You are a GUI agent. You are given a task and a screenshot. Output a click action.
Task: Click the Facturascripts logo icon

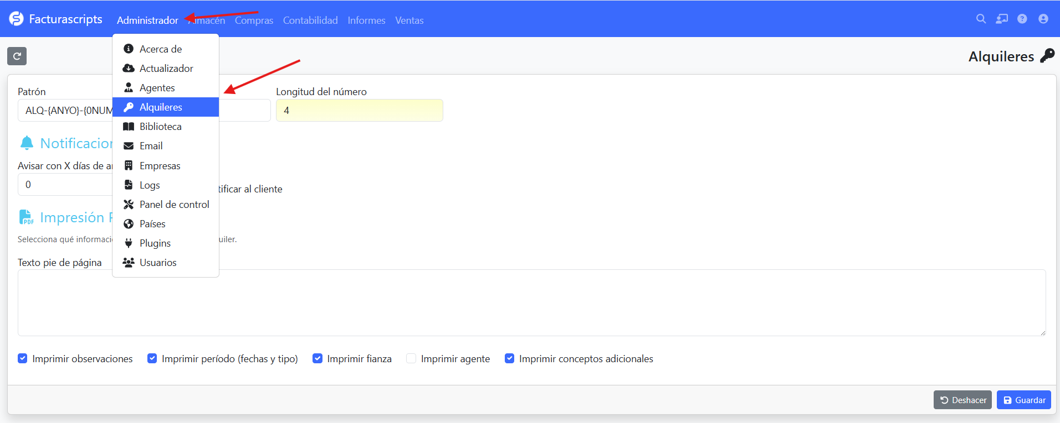17,19
